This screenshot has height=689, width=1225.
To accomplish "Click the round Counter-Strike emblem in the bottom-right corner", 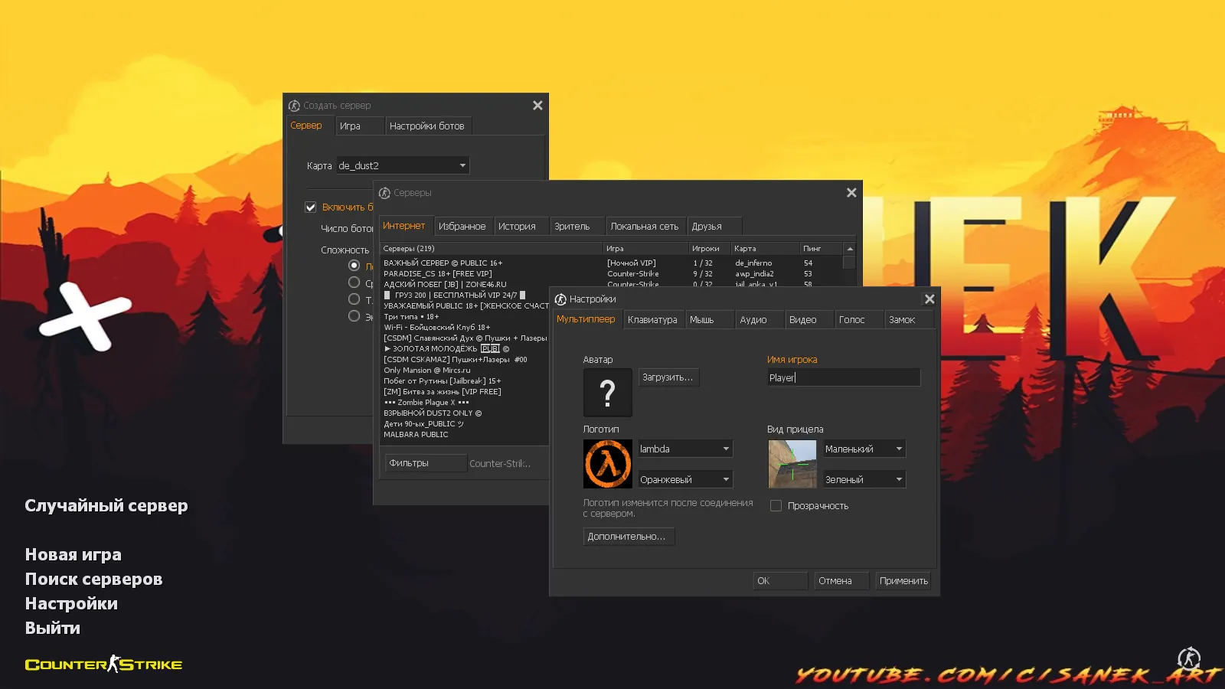I will click(x=1189, y=658).
